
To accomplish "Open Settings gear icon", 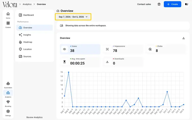I will (x=8, y=111).
